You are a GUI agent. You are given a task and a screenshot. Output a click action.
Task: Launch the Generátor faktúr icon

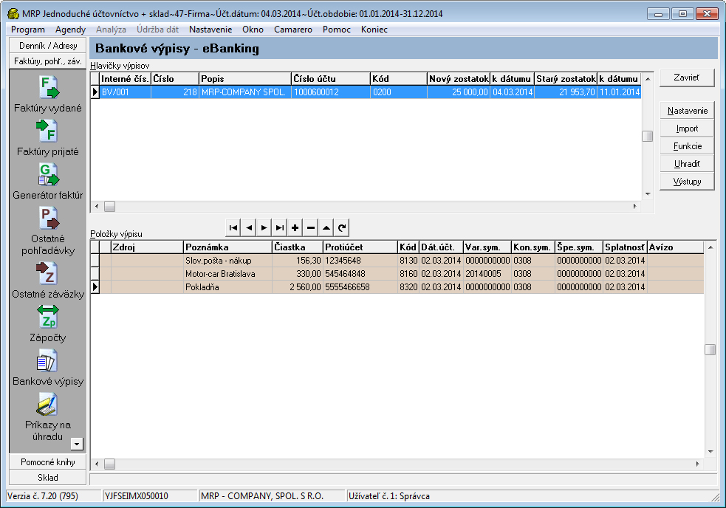(x=48, y=175)
